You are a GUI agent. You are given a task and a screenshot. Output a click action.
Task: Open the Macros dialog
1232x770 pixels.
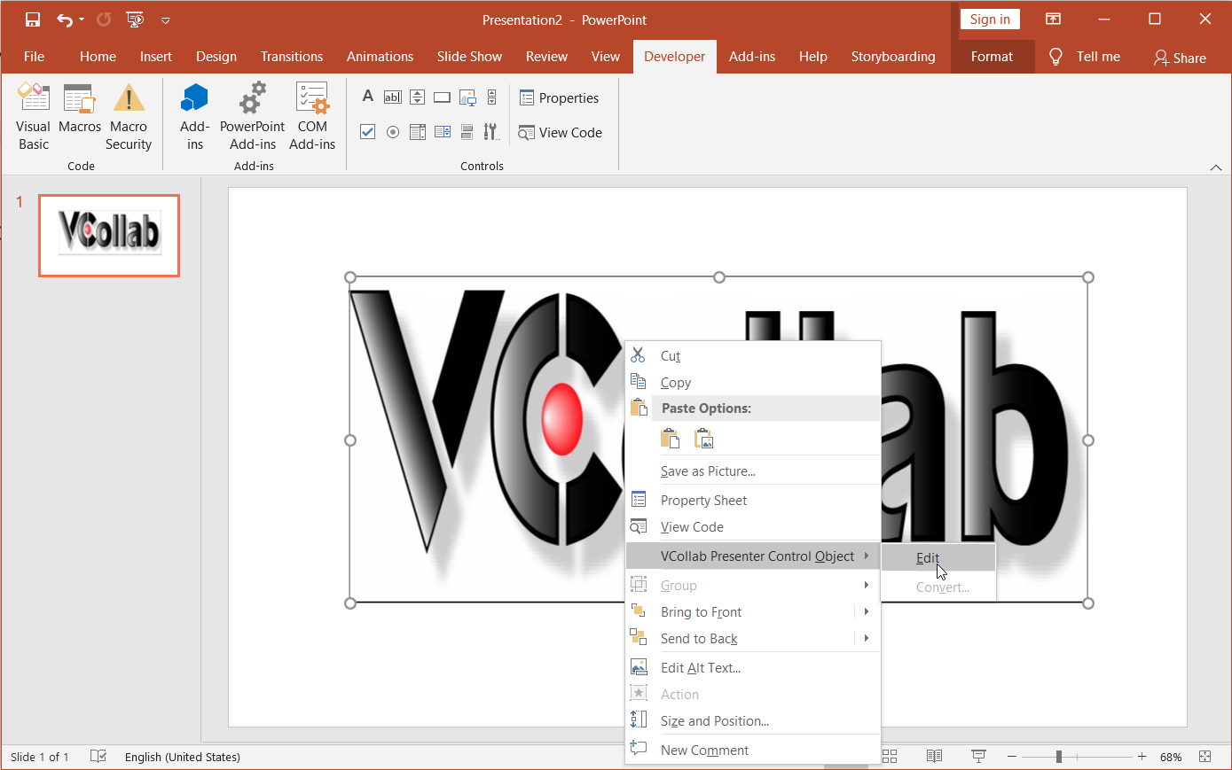coord(80,108)
